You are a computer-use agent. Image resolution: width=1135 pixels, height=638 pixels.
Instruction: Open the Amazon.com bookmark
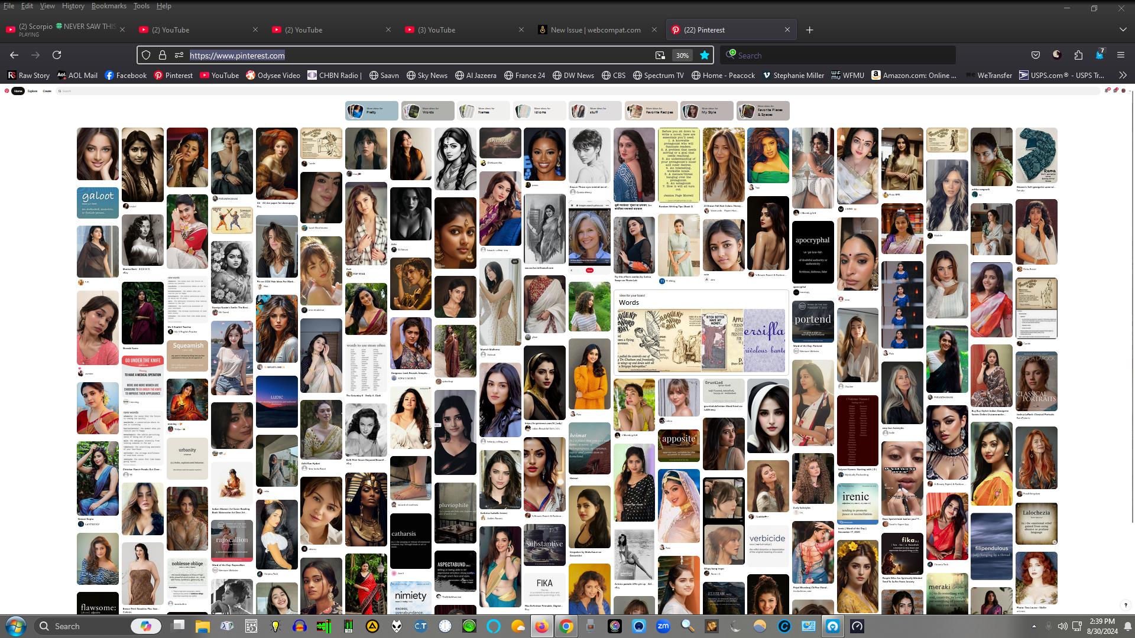[x=914, y=75]
